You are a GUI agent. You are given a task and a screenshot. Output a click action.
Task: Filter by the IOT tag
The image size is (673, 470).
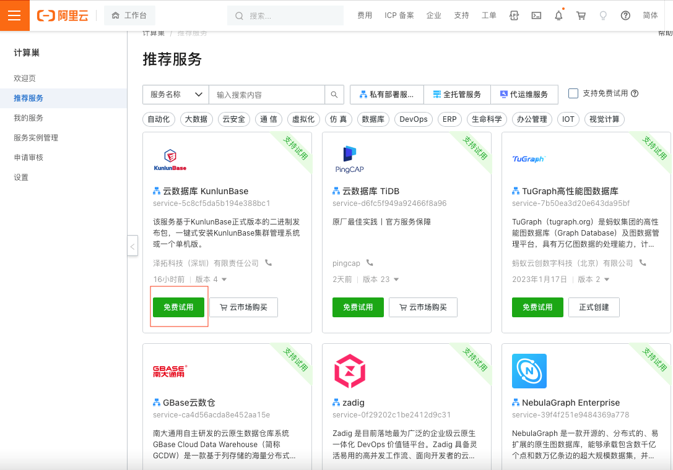[x=568, y=119]
